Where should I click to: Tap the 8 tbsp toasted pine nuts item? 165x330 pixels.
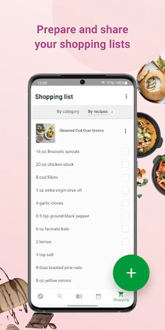(59, 268)
